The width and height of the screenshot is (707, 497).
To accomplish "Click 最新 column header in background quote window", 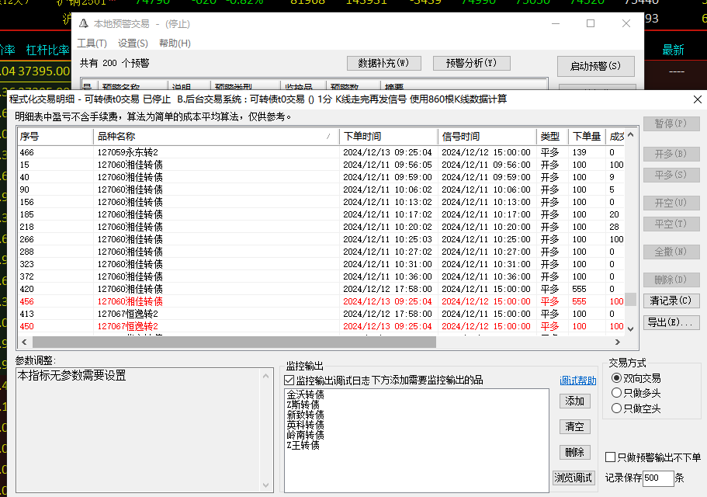I will [x=673, y=50].
